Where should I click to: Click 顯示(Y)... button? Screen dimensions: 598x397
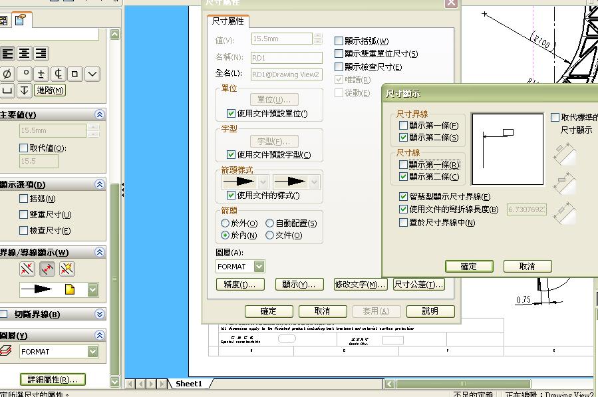click(x=299, y=285)
